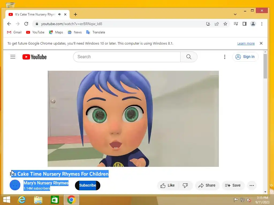Dislike the video with thumbs down
The width and height of the screenshot is (274, 205).
coord(185,185)
